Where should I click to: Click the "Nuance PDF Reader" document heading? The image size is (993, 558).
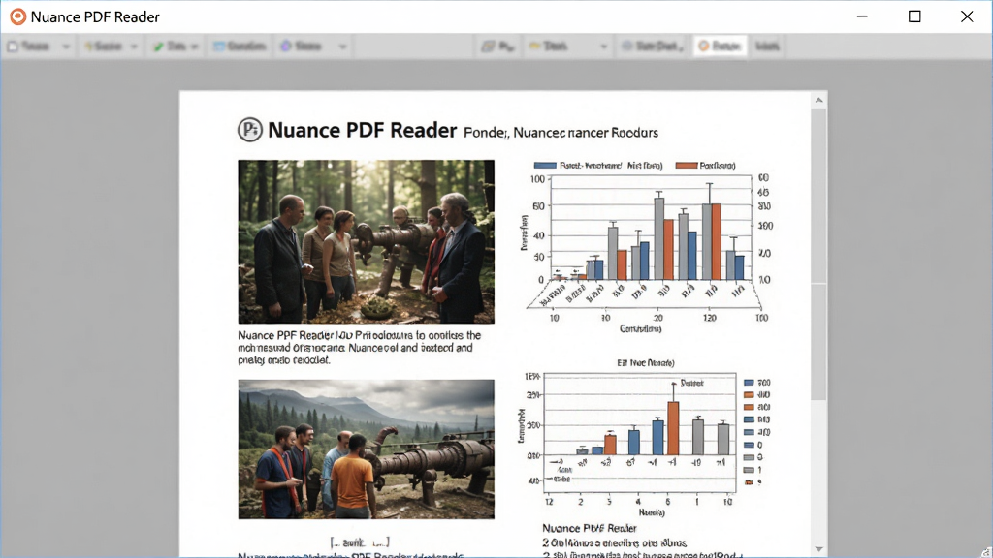[x=363, y=130]
